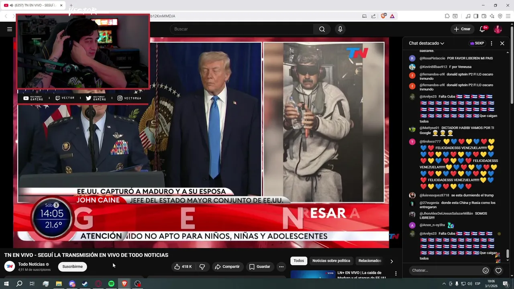Open volume control in system tray

point(469,284)
